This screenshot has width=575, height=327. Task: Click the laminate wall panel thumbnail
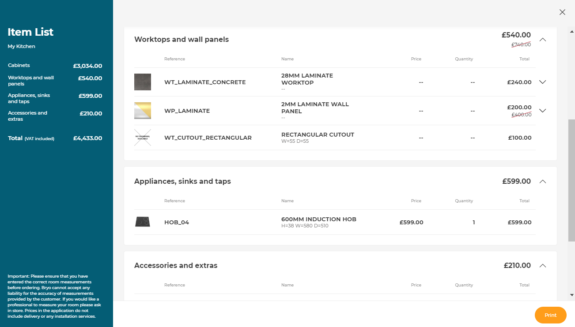pyautogui.click(x=143, y=111)
